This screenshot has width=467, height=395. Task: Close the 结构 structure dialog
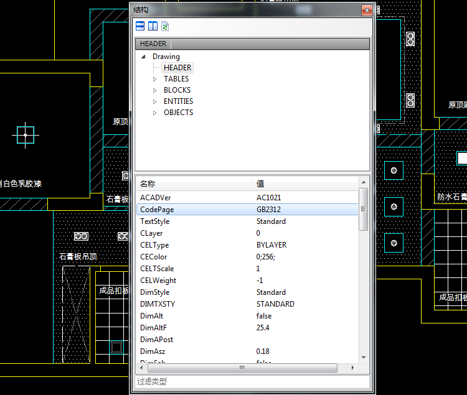[367, 10]
